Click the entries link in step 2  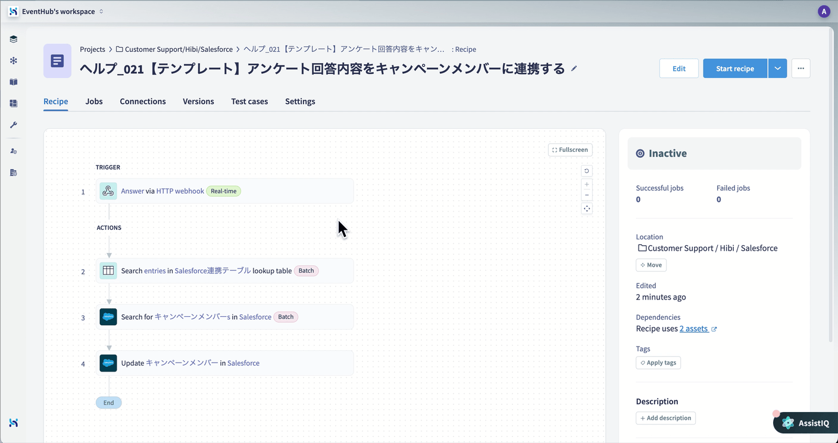(155, 270)
